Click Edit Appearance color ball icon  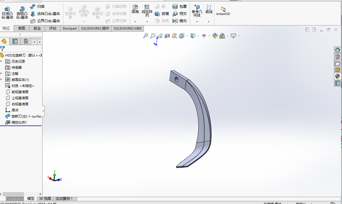215,36
